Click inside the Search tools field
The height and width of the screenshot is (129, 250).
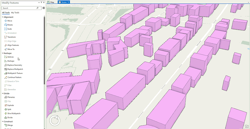coord(19,8)
